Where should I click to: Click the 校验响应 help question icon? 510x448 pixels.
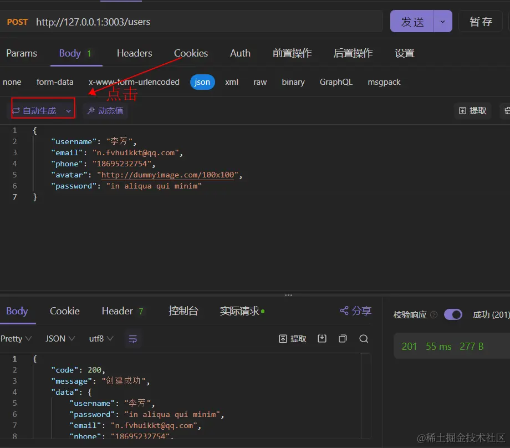pos(434,314)
